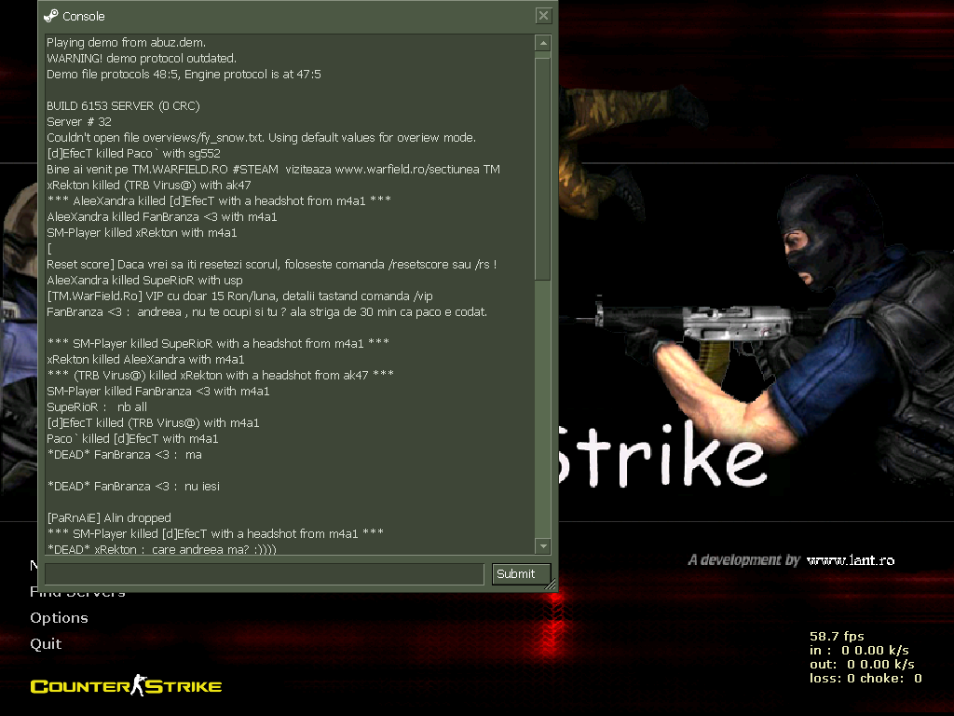Click '[d]EfecT killed Paco` with sg552' line

(134, 154)
